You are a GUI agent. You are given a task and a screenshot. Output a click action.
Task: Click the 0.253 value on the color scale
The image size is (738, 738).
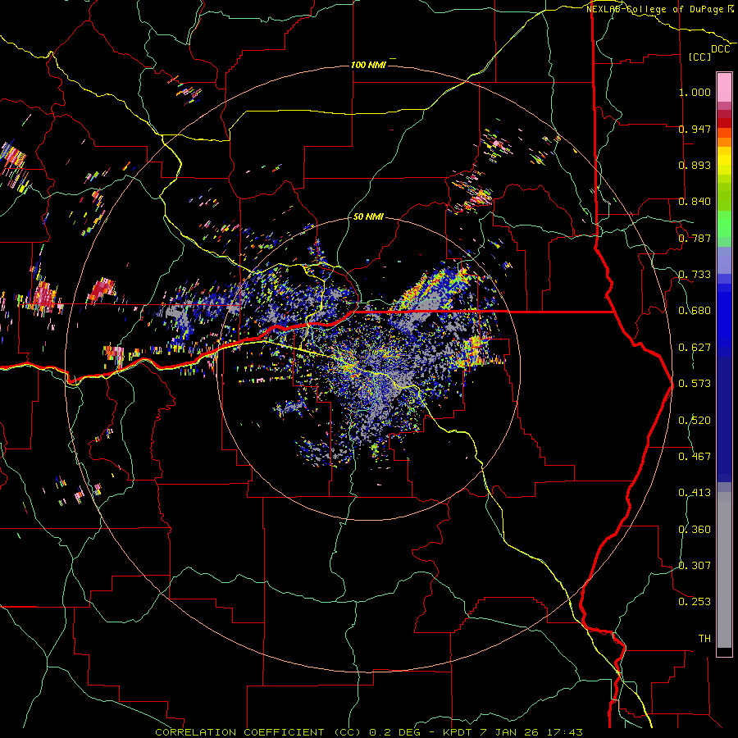(695, 602)
